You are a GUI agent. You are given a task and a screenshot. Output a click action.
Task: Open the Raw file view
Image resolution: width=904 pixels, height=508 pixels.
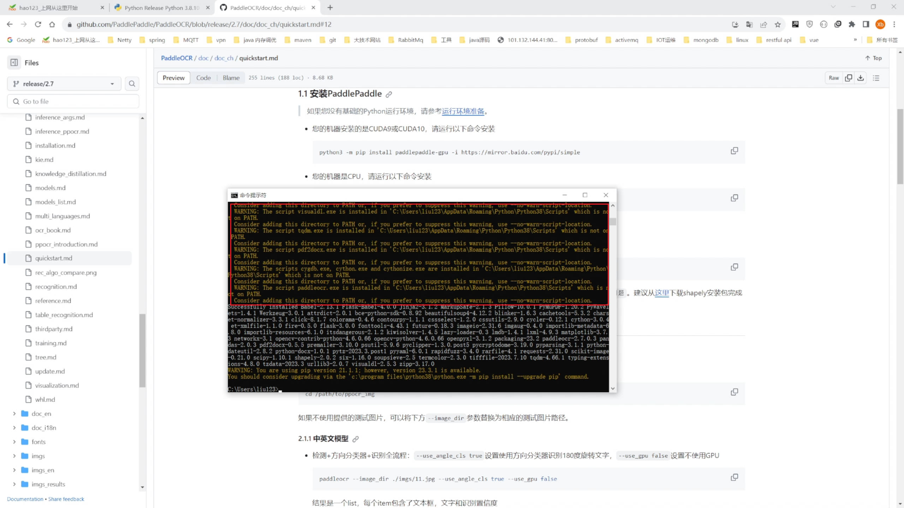tap(834, 78)
